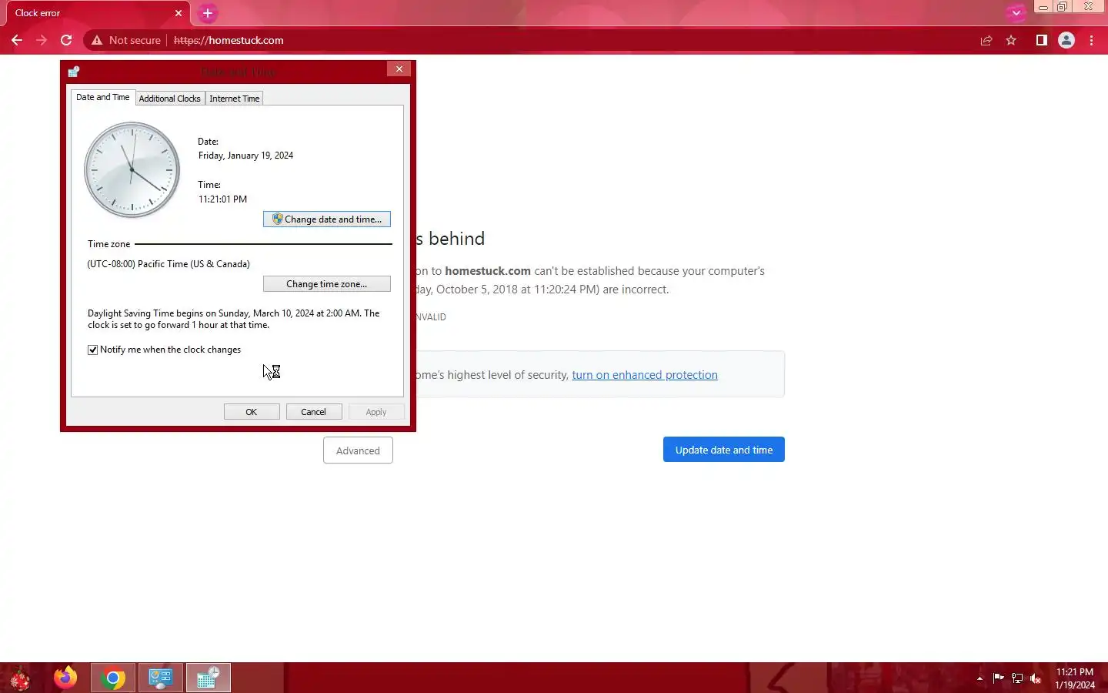Open the Not secure site info warning
The height and width of the screenshot is (693, 1108).
(x=126, y=40)
